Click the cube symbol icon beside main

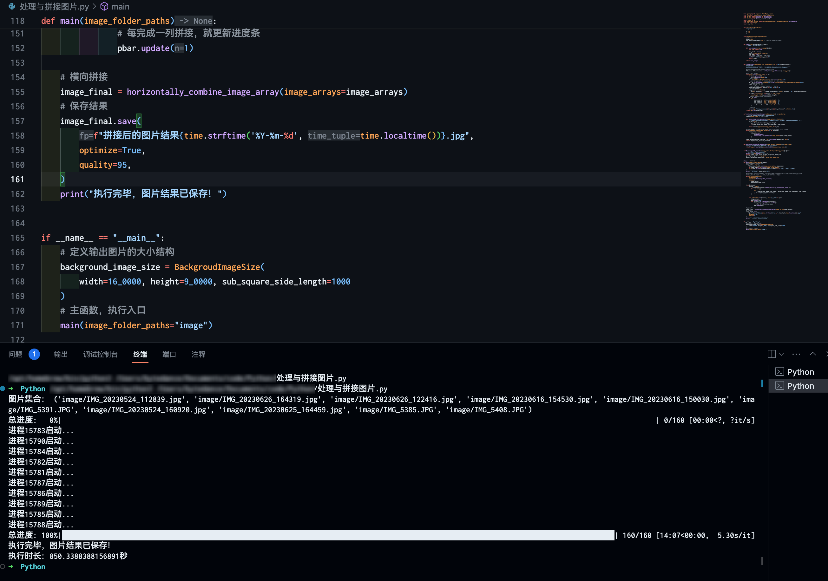(104, 6)
